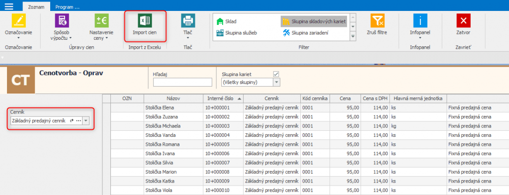Open Spôsob výpočtu calculator icon
This screenshot has width=509, height=195.
[x=62, y=20]
